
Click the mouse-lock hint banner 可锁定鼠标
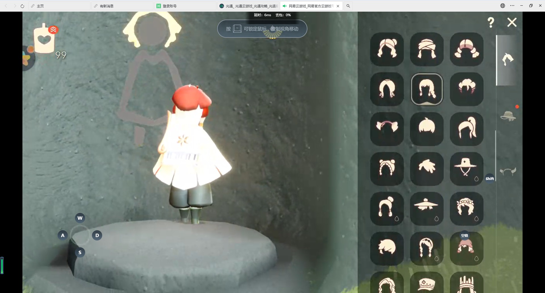262,29
